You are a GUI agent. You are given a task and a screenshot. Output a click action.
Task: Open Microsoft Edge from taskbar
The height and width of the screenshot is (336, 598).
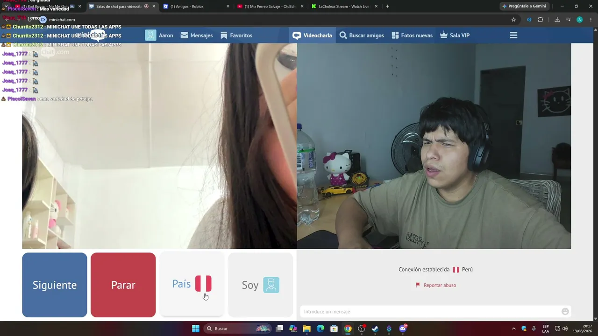click(320, 329)
